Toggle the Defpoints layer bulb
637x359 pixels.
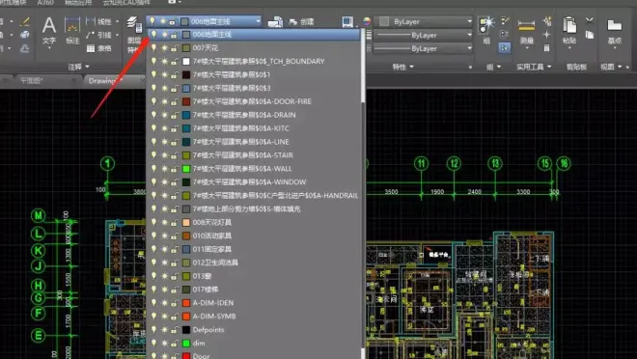pyautogui.click(x=154, y=330)
